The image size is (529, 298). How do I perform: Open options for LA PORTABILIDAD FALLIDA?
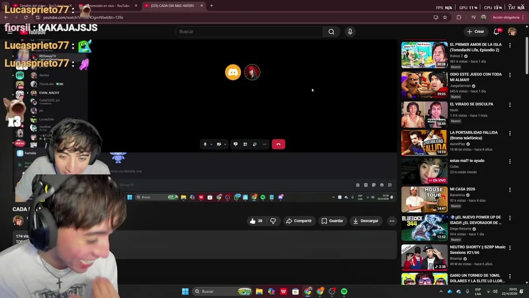coord(510,133)
